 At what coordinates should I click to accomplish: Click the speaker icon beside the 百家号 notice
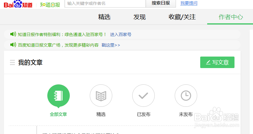(13, 34)
